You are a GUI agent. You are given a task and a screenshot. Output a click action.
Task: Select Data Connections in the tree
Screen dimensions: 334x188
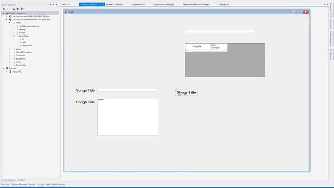pos(17,13)
